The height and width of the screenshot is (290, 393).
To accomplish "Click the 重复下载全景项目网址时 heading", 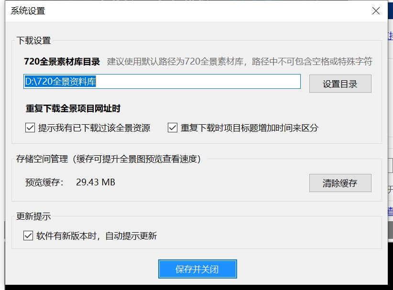I will 73,108.
